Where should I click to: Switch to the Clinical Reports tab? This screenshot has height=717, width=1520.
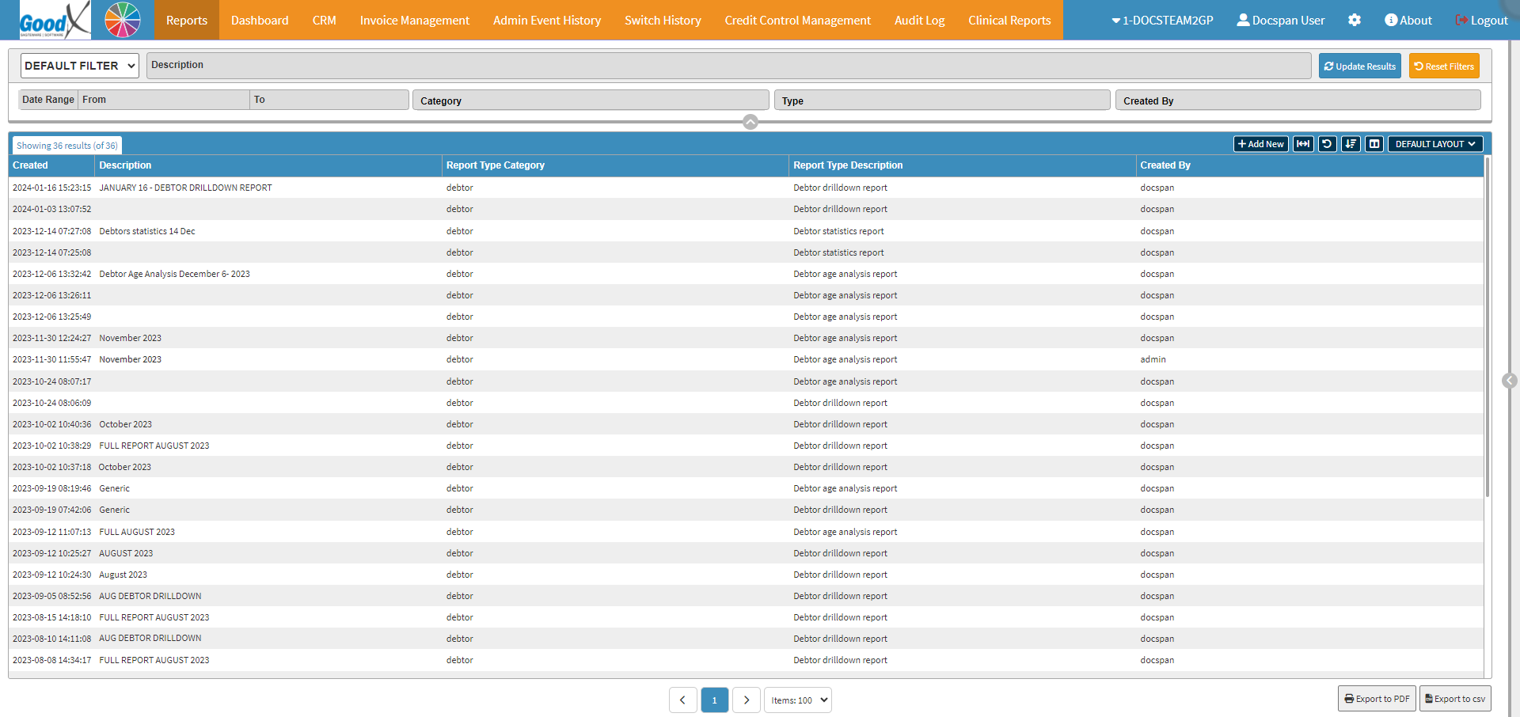coord(1009,21)
